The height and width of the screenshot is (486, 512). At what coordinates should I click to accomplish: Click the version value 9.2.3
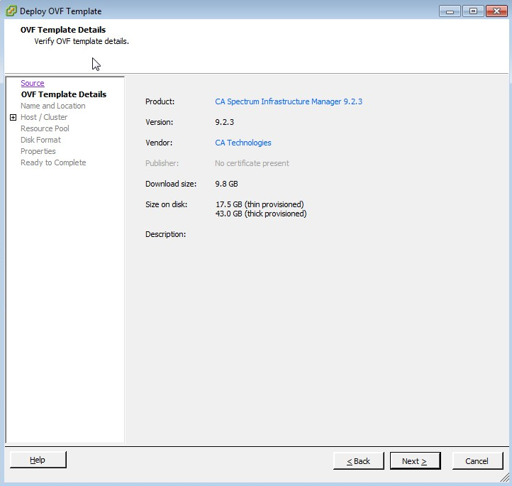(224, 122)
